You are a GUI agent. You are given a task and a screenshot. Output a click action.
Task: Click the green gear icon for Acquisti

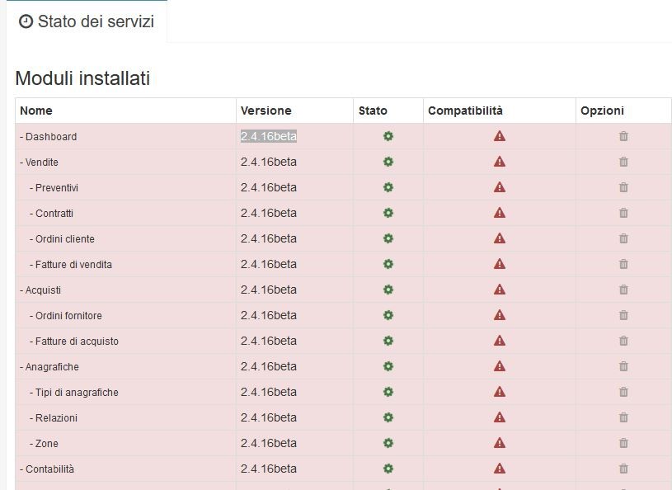point(388,290)
